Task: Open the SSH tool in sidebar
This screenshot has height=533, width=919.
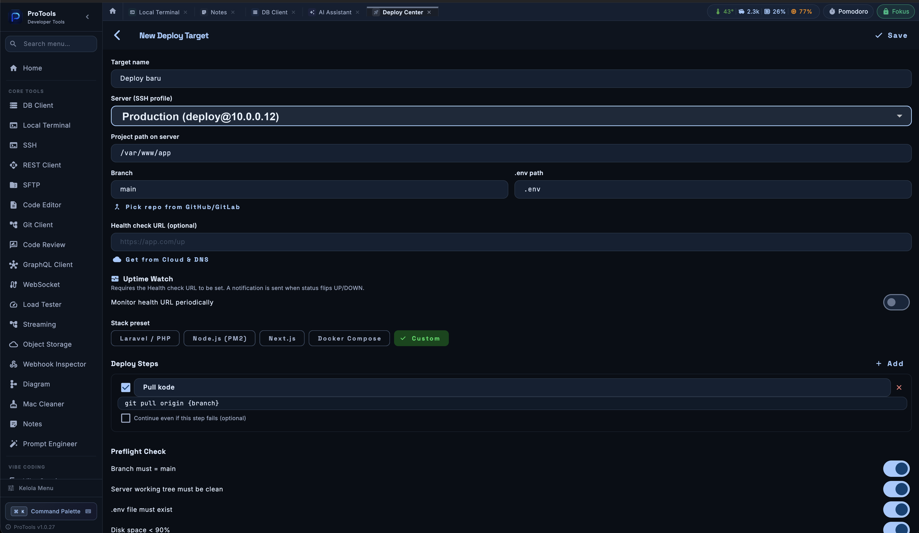Action: (x=51, y=145)
